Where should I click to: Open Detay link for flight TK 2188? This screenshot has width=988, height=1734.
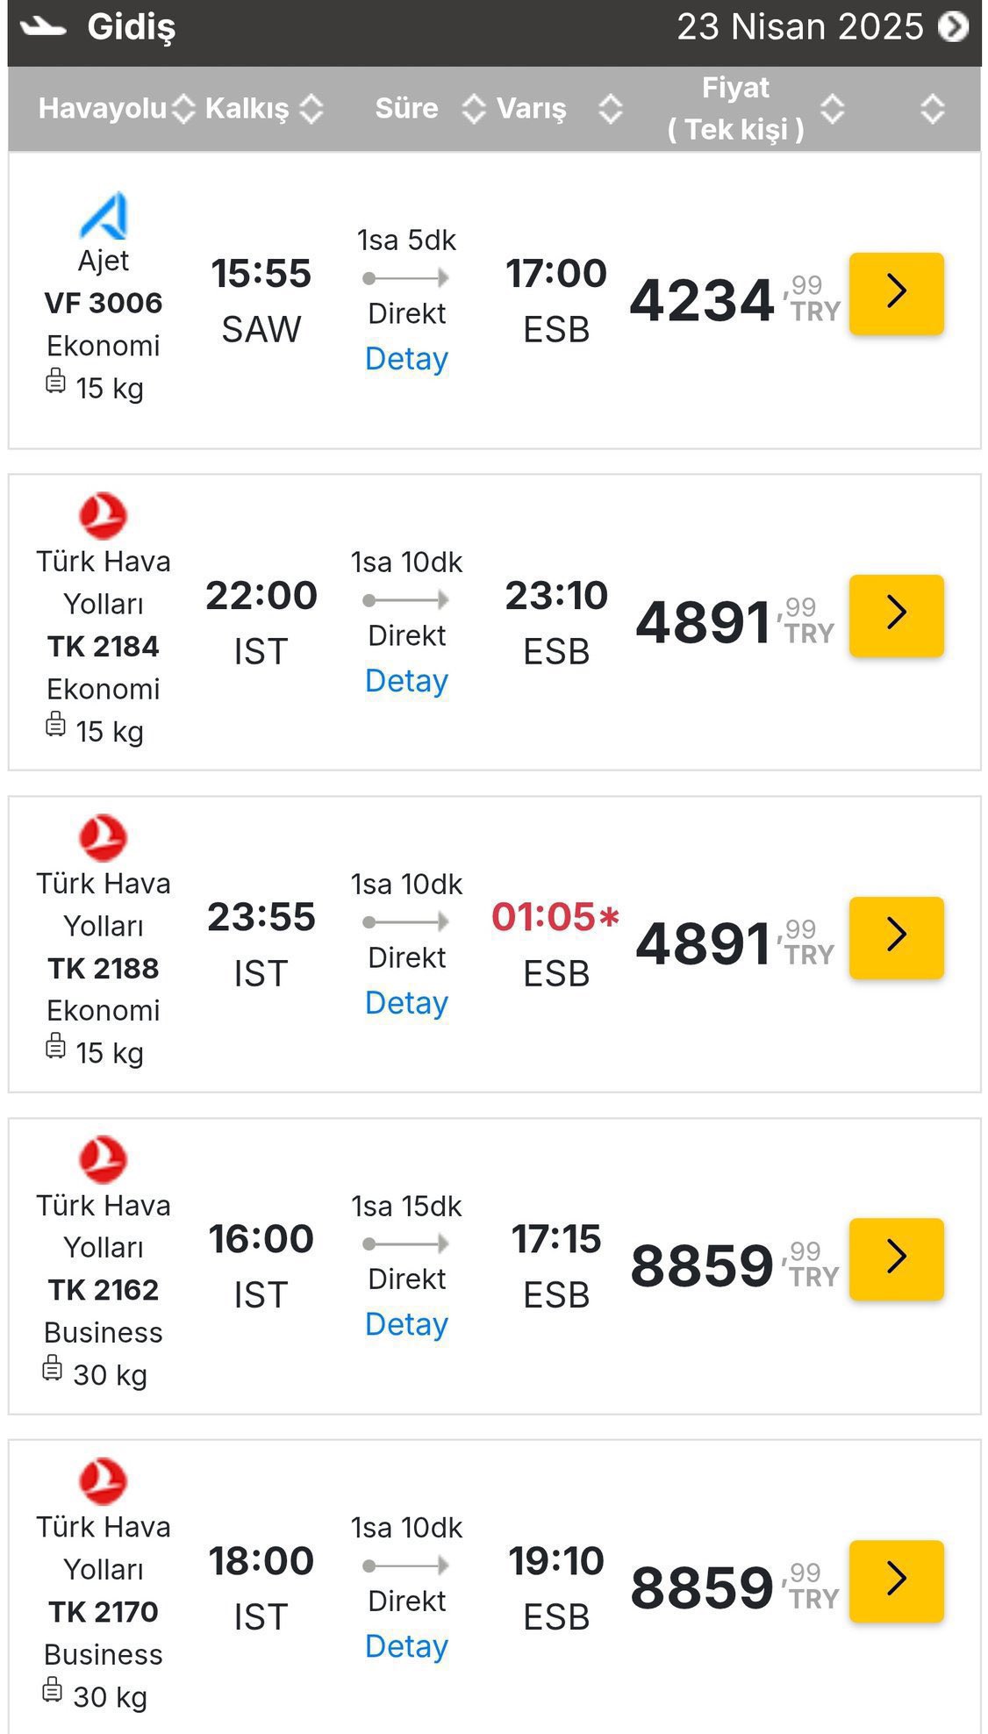coord(406,1003)
